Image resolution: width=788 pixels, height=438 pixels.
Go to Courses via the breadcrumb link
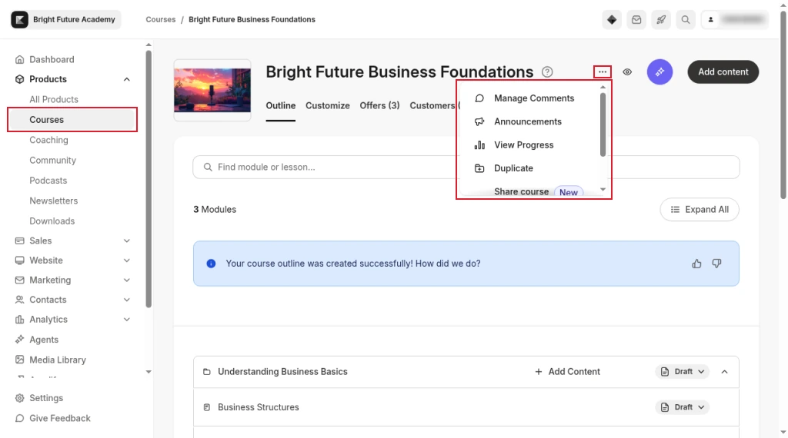point(161,19)
